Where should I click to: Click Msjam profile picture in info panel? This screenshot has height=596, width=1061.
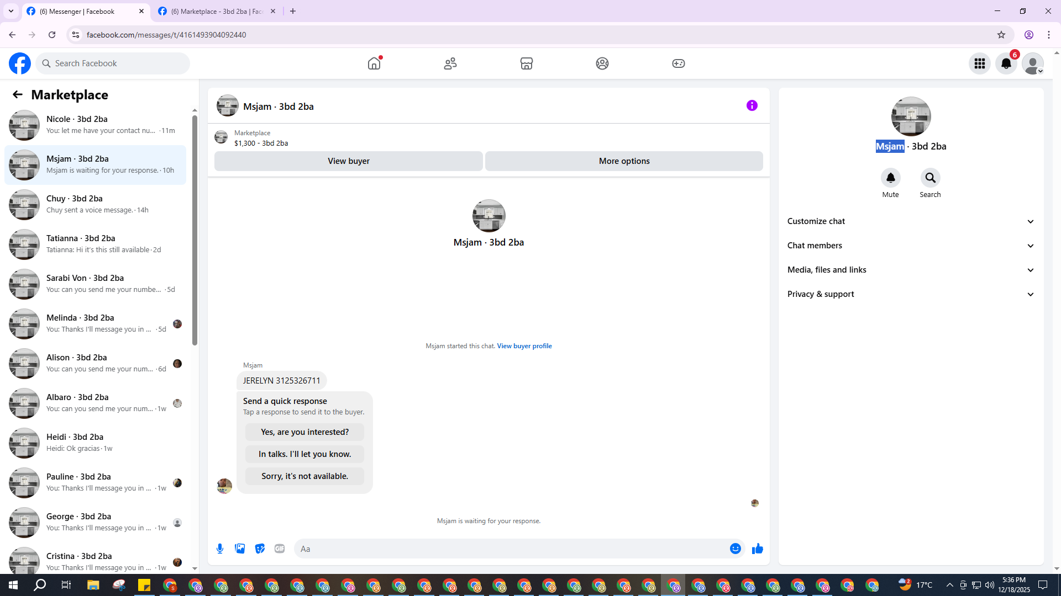[911, 116]
